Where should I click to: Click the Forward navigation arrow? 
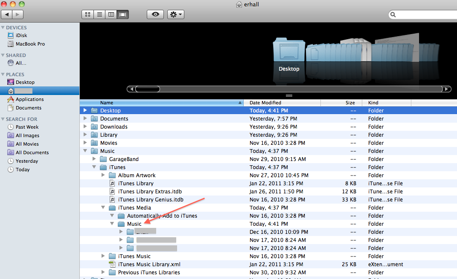(x=18, y=14)
